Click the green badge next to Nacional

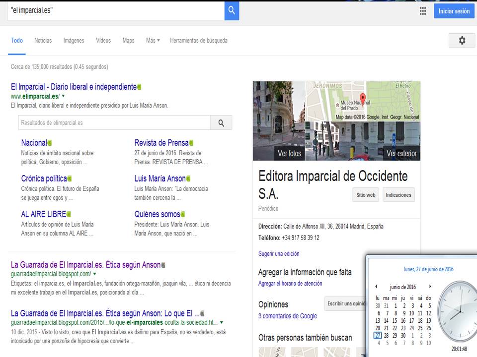tap(50, 143)
